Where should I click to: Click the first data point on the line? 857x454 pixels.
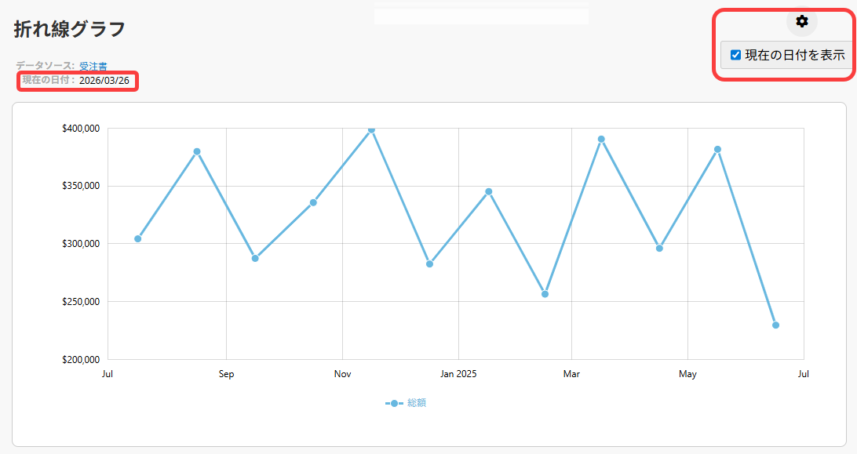[138, 238]
